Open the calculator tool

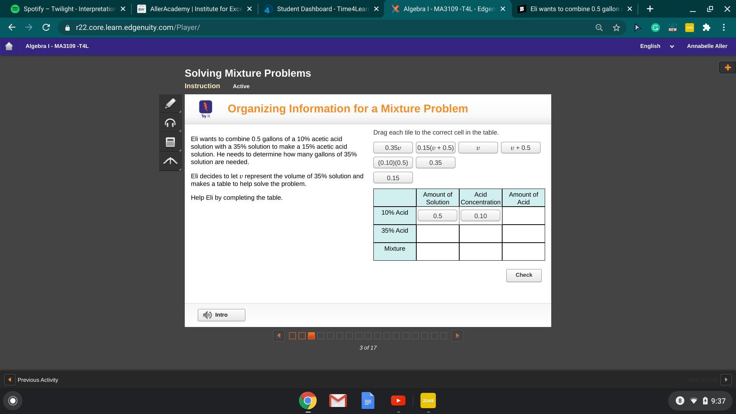170,142
